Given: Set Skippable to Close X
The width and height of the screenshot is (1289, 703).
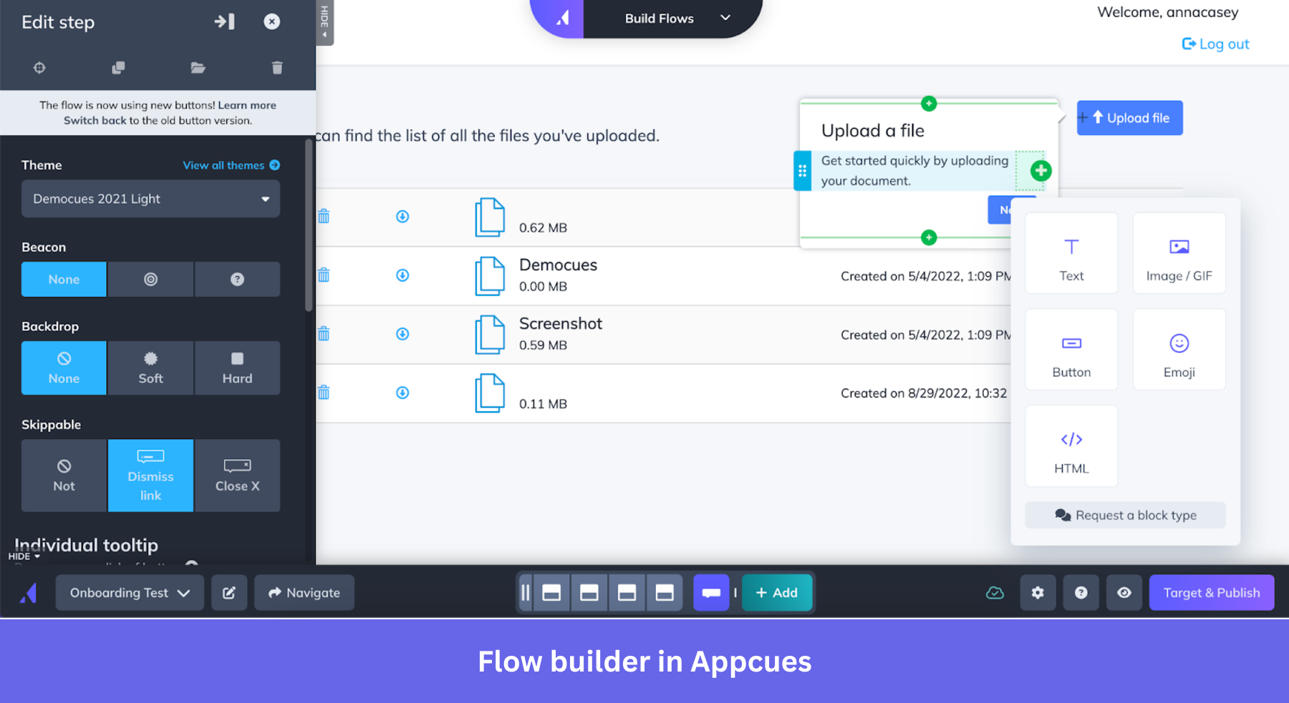Looking at the screenshot, I should [236, 476].
